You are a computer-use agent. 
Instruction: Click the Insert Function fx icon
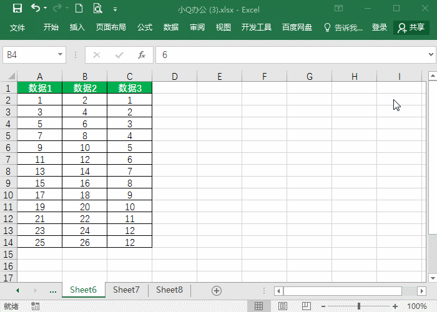142,55
